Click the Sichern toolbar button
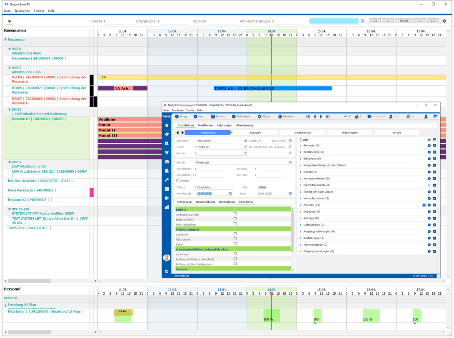The width and height of the screenshot is (454, 338). 218,116
